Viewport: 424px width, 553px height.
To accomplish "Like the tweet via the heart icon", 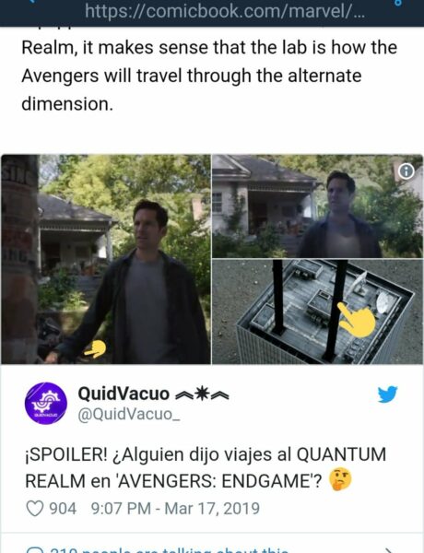I will pos(35,508).
